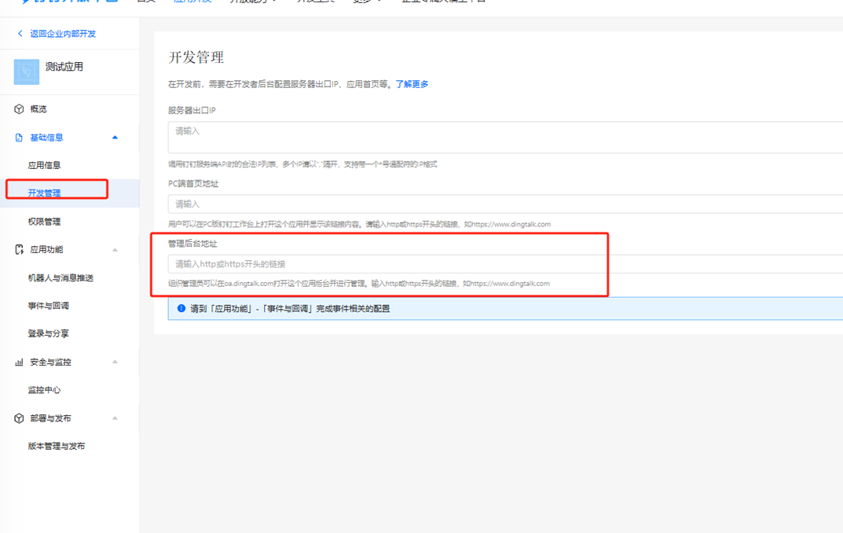Click the 概览 cube icon

point(19,109)
